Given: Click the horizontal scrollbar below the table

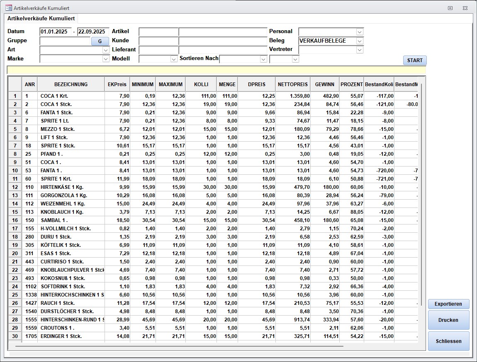Looking at the screenshot, I should pyautogui.click(x=178, y=346).
